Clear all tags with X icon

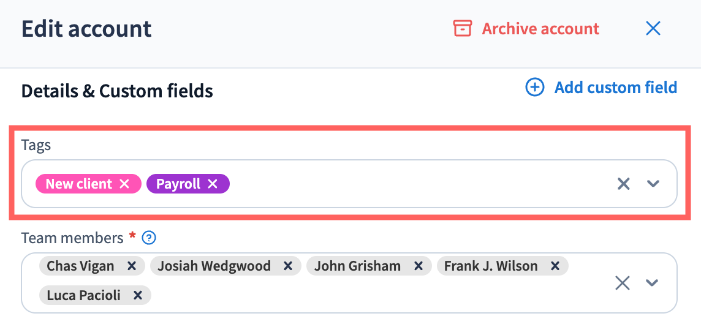pyautogui.click(x=623, y=184)
